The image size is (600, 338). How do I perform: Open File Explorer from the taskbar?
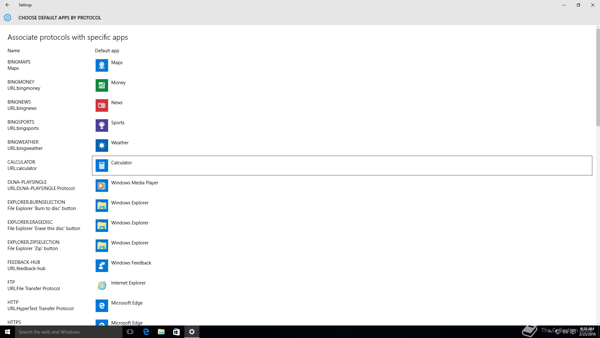[x=161, y=332]
